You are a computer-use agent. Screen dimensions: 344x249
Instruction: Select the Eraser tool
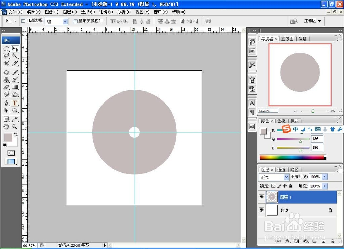click(6, 87)
